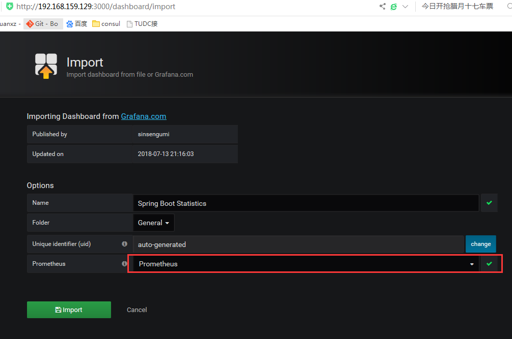This screenshot has height=339, width=512.
Task: Open the 百度 bookmark
Action: [x=77, y=24]
